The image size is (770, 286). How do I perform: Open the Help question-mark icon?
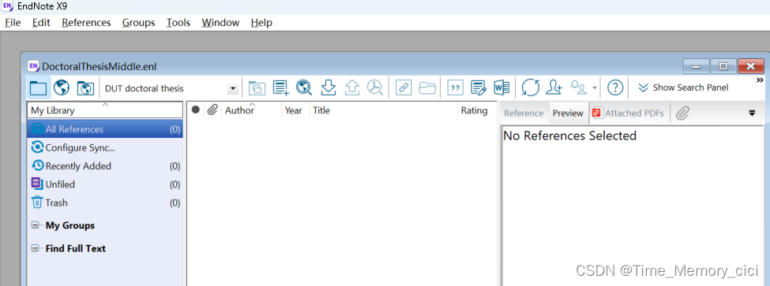coord(615,88)
